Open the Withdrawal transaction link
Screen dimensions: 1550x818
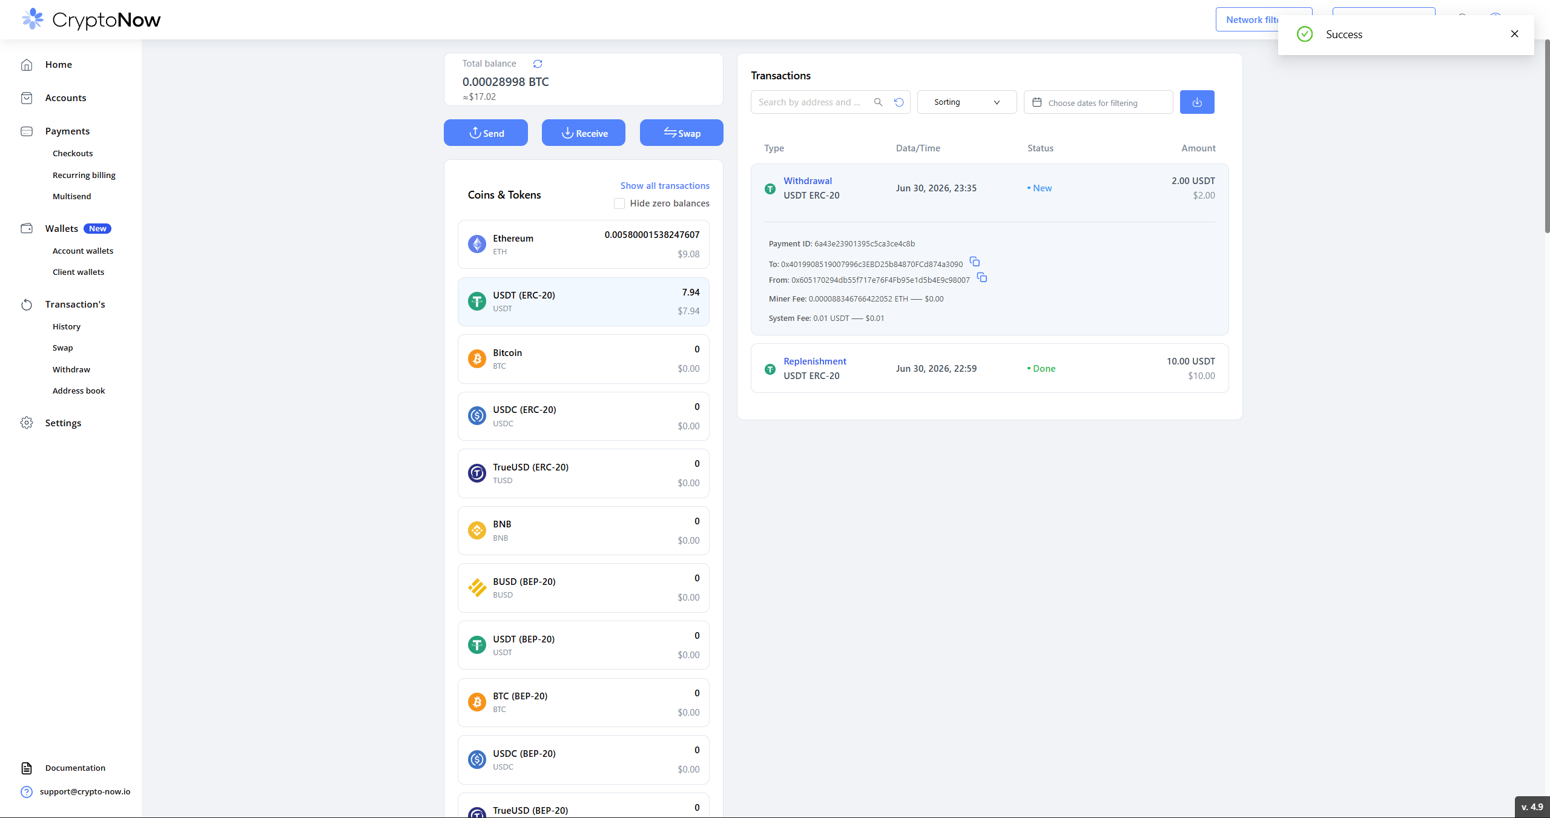pos(808,181)
